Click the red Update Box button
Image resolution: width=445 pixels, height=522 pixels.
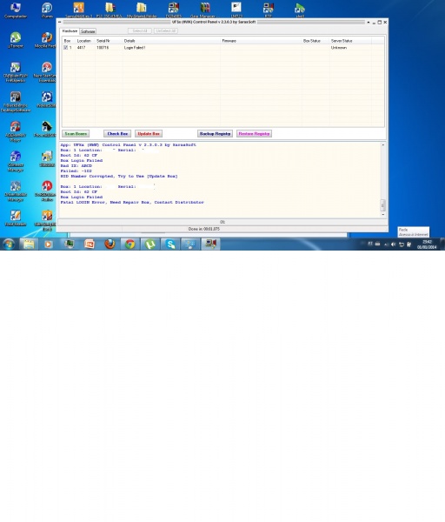149,133
